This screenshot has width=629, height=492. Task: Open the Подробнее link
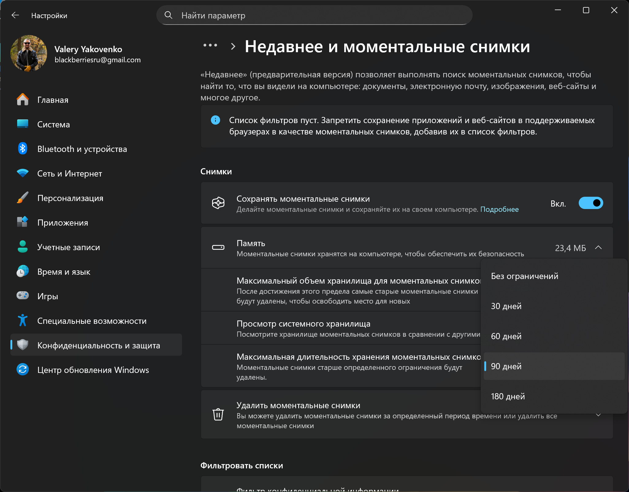pyautogui.click(x=499, y=209)
